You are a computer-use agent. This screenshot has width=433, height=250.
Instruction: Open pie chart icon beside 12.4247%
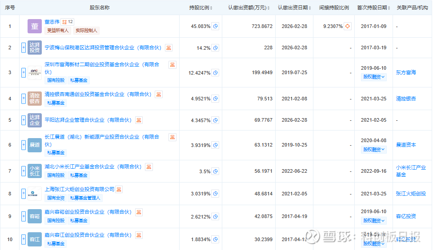point(216,72)
